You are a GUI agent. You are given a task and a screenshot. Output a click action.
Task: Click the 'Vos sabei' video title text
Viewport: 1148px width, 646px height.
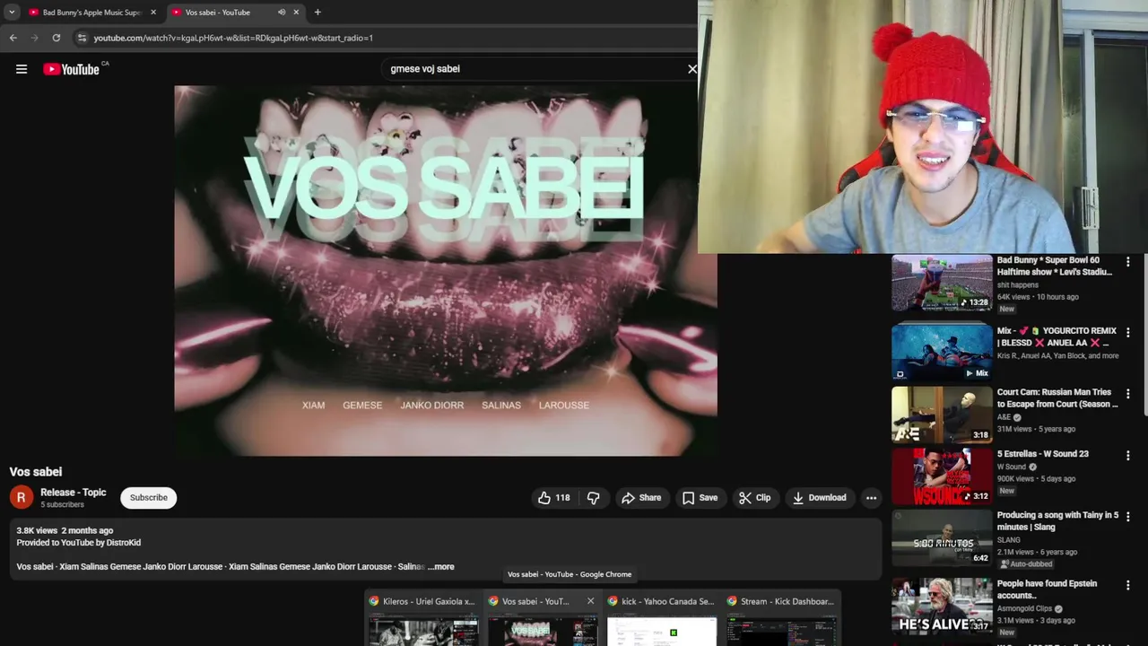[x=36, y=472]
